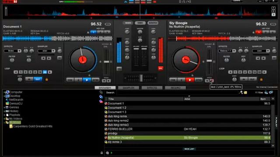
Task: Click the left deck pitch slider handle
Action: pyautogui.click(x=106, y=61)
